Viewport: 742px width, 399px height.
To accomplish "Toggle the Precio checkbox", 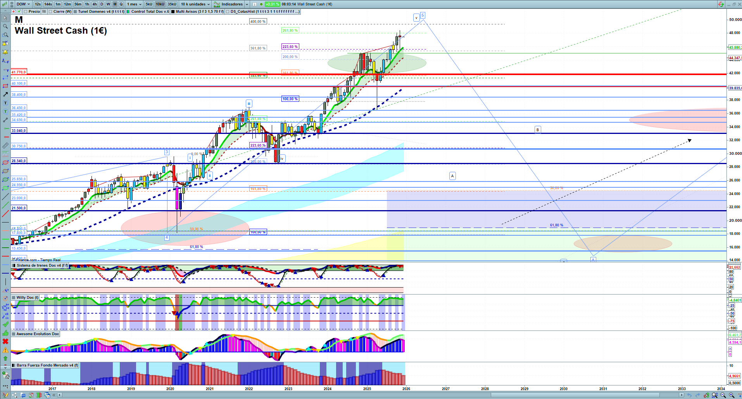I will point(26,12).
